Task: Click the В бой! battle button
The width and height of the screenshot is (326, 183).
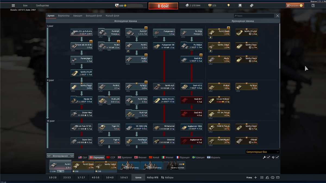Action: 163,6
